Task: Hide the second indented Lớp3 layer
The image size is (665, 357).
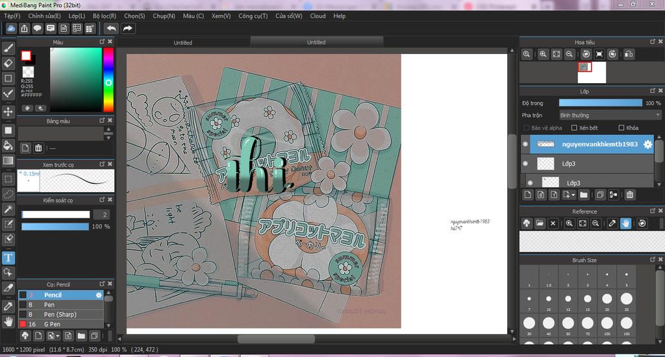Action: point(530,183)
